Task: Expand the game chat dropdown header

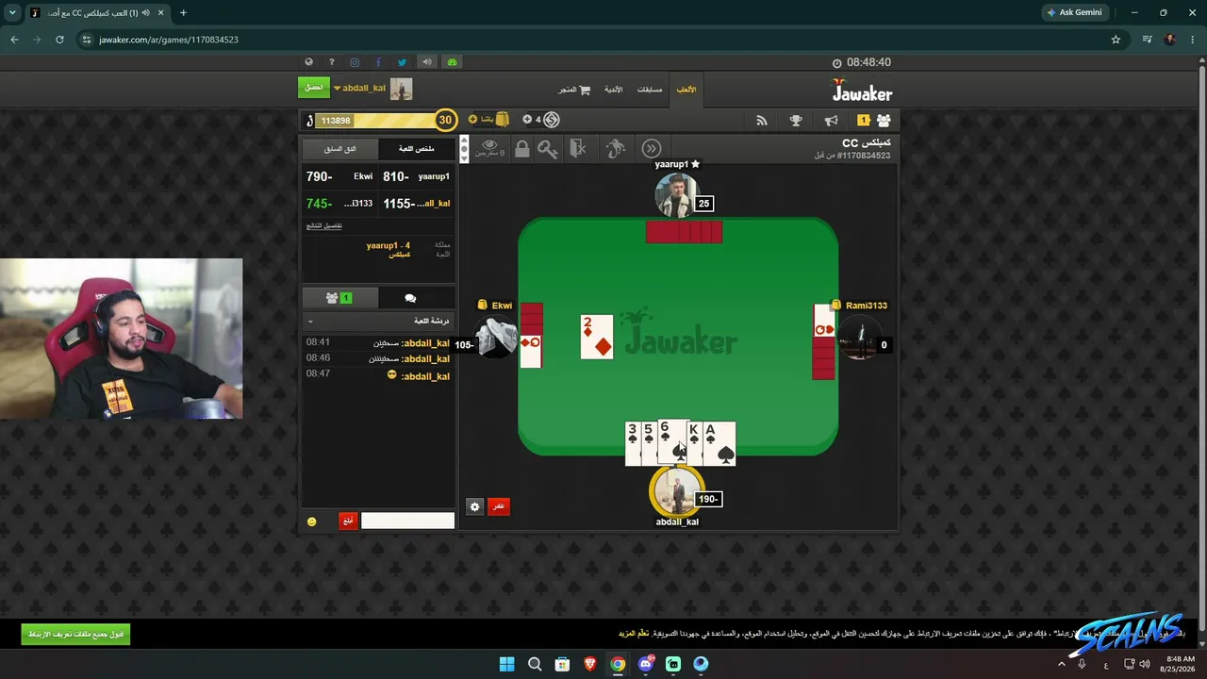Action: click(x=379, y=322)
